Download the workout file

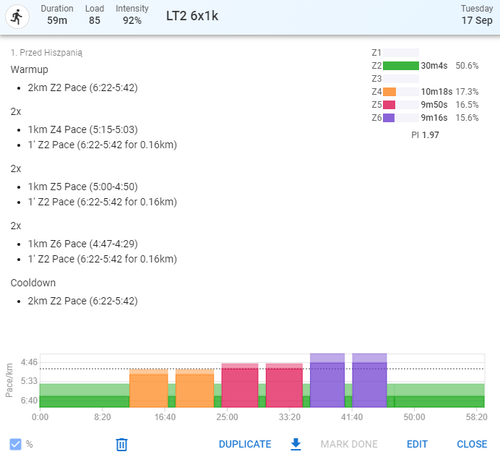pos(296,444)
